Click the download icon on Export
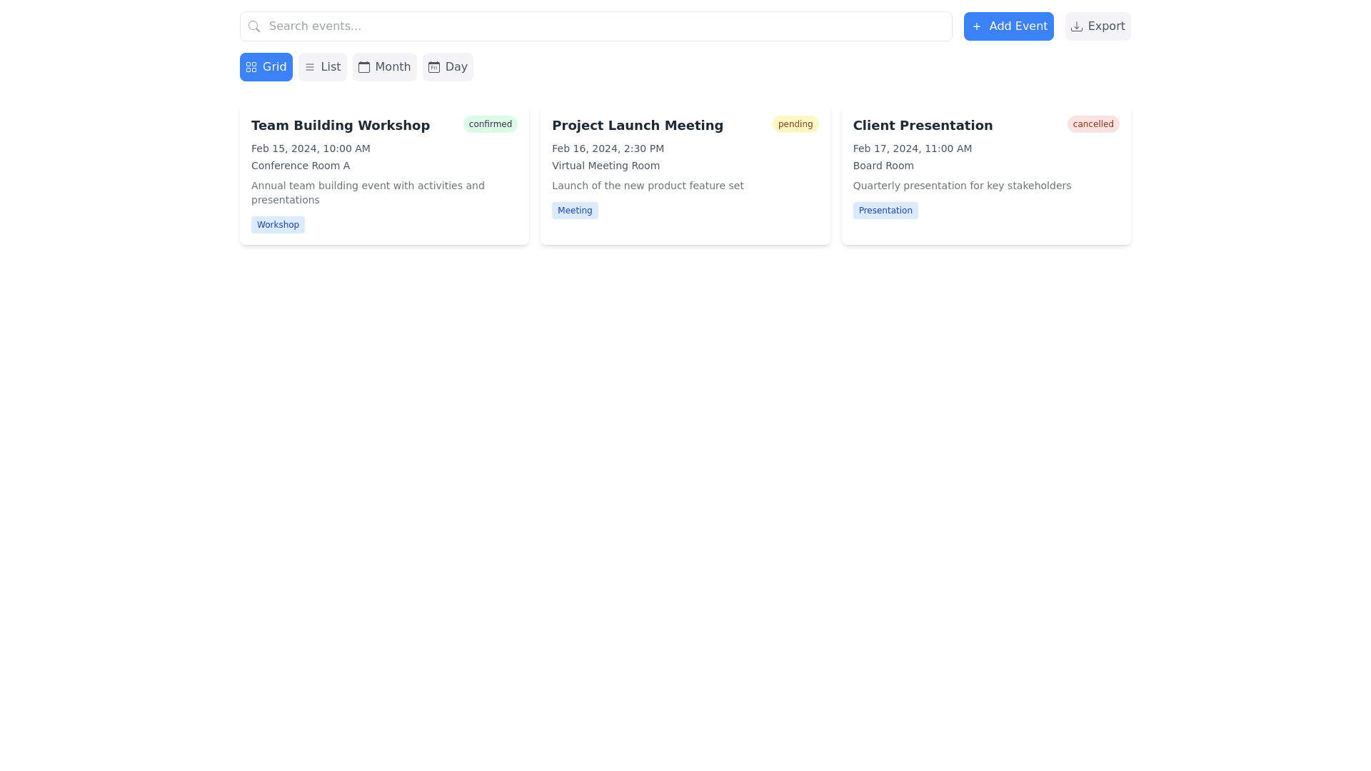The height and width of the screenshot is (771, 1371). pos(1077,26)
